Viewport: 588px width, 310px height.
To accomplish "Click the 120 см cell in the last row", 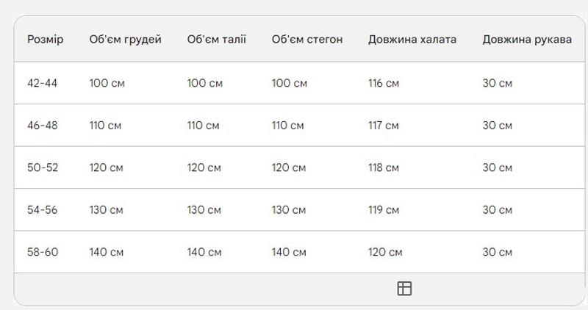I will click(x=385, y=252).
